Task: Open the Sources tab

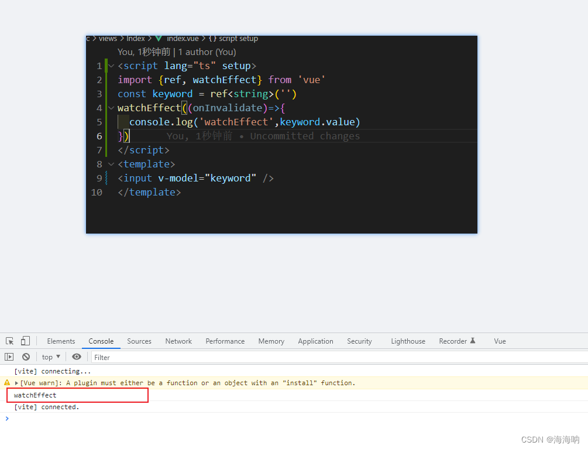Action: coord(139,341)
